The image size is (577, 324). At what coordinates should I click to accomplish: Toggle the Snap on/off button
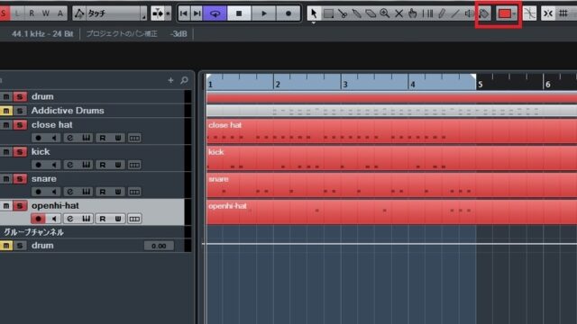[548, 13]
